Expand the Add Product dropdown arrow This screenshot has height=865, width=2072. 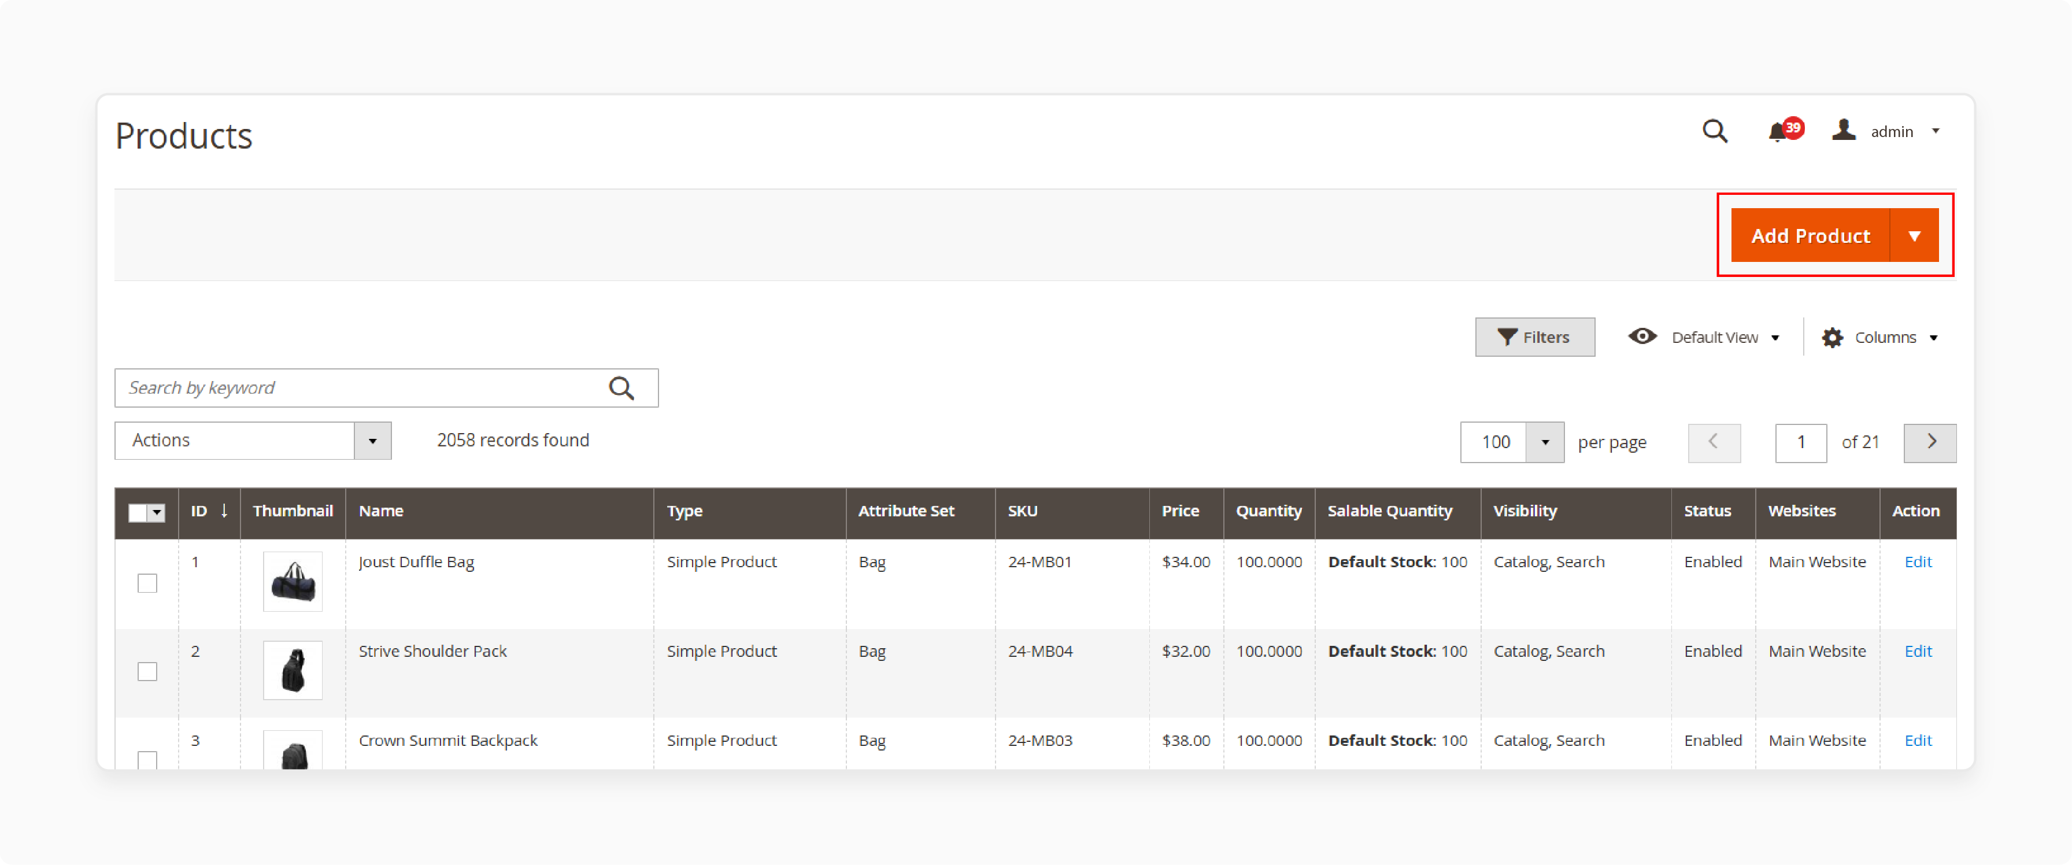1916,235
